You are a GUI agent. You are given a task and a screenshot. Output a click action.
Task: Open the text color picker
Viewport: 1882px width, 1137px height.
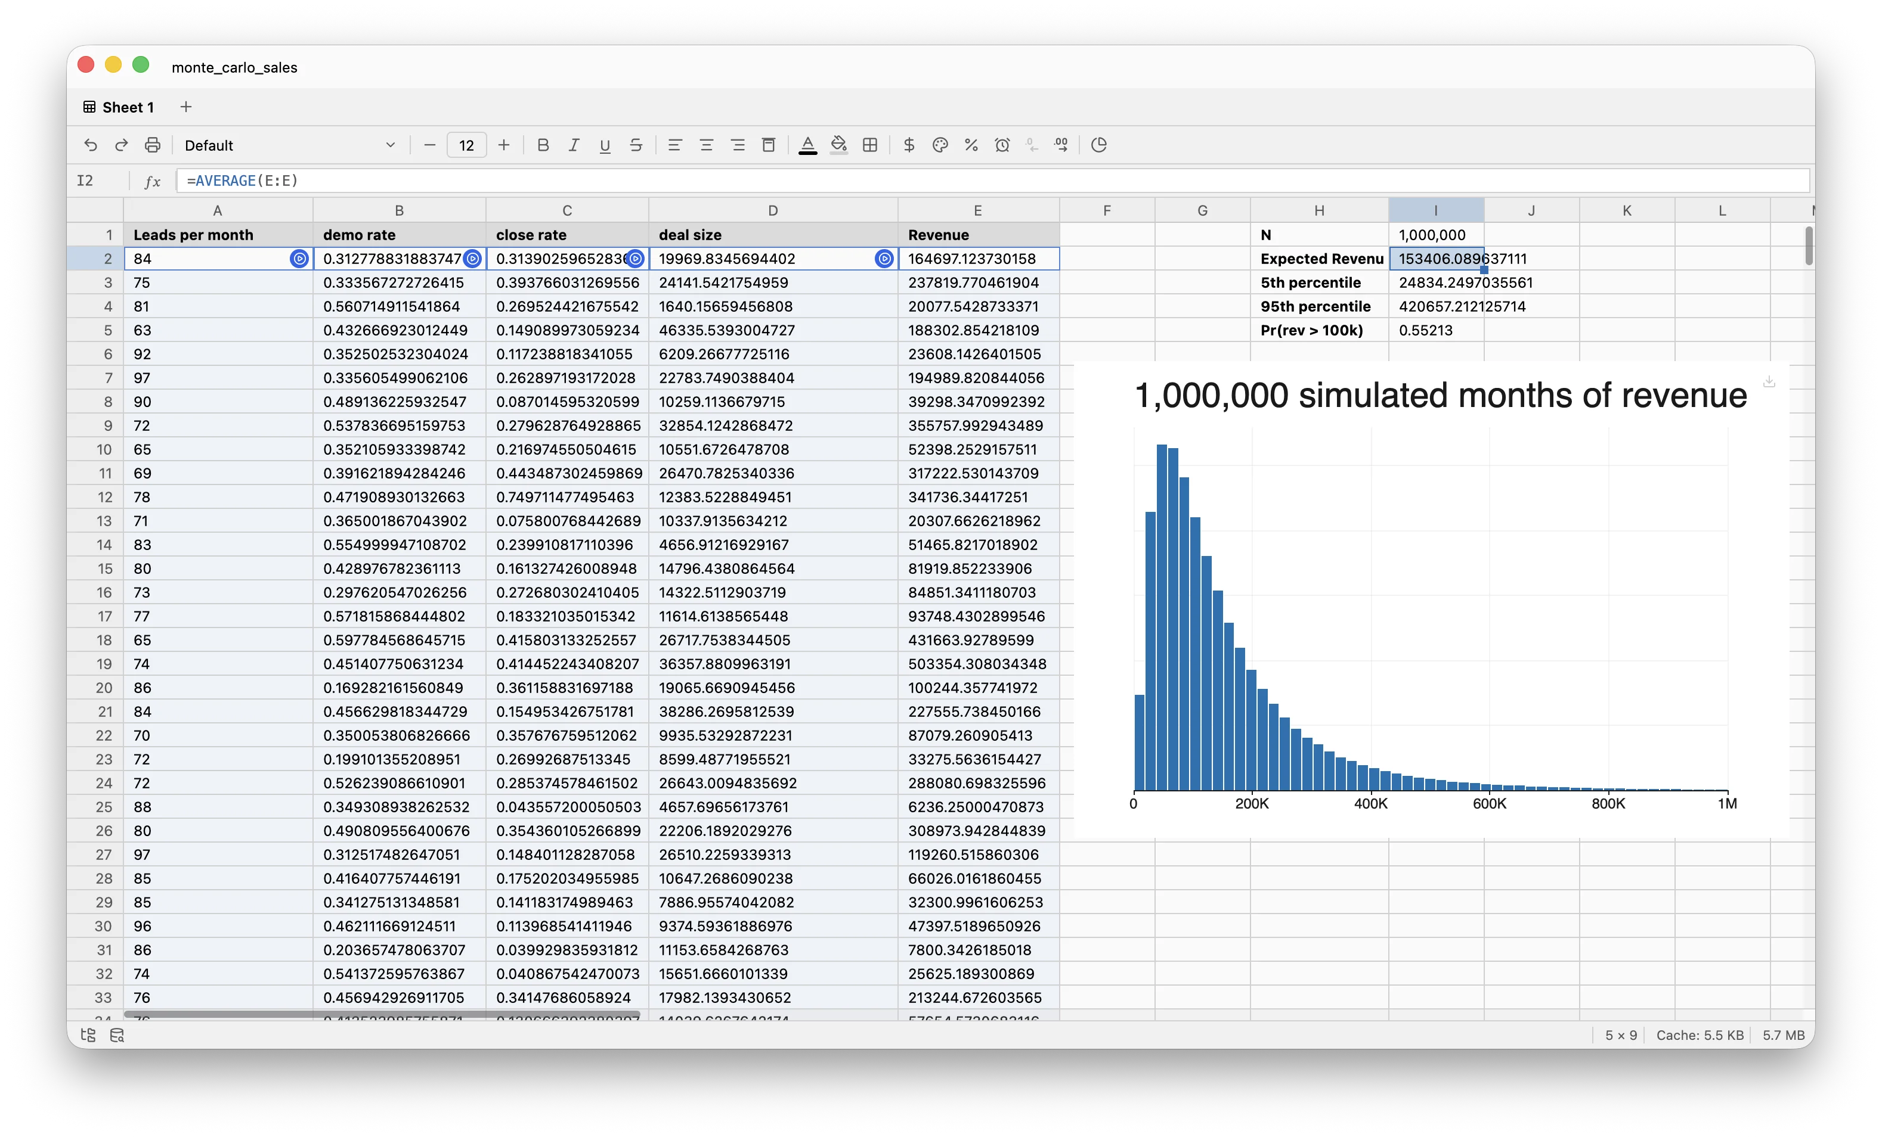pyautogui.click(x=808, y=145)
